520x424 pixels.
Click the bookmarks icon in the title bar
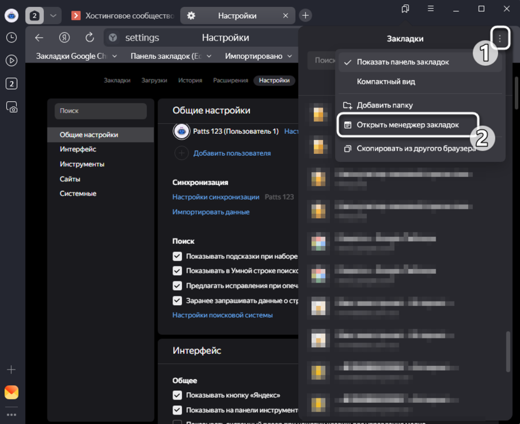coord(405,9)
